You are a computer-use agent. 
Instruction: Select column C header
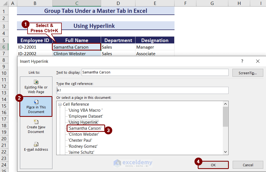[x=77, y=3]
